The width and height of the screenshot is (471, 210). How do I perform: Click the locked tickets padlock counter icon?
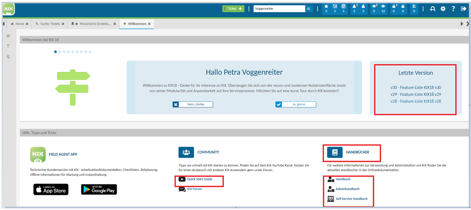(403, 8)
